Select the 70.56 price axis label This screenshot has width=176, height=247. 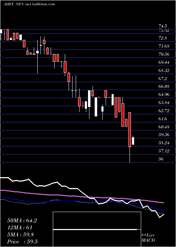point(164,54)
